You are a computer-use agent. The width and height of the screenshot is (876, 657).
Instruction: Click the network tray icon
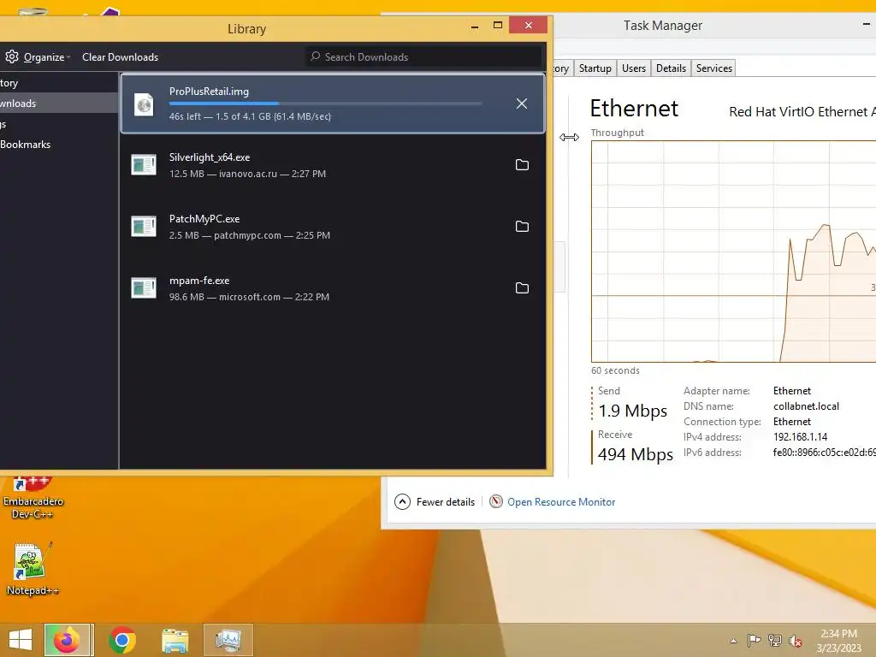pos(774,640)
